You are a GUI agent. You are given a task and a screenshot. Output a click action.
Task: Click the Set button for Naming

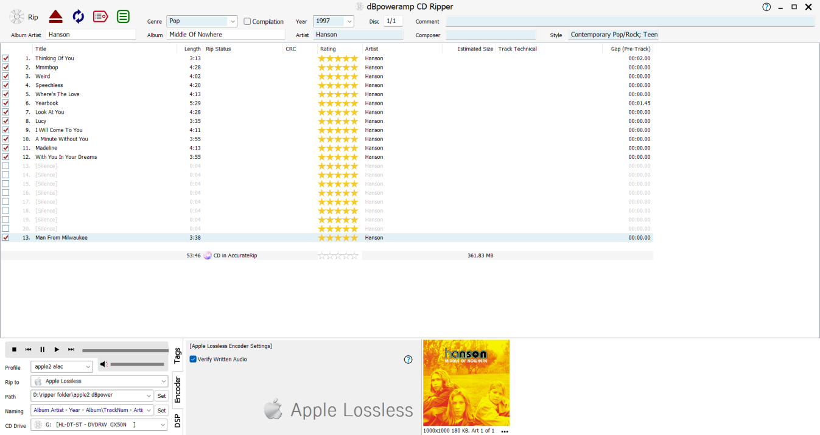[x=161, y=411]
